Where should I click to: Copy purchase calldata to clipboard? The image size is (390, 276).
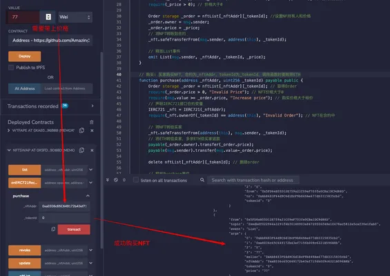point(53,229)
